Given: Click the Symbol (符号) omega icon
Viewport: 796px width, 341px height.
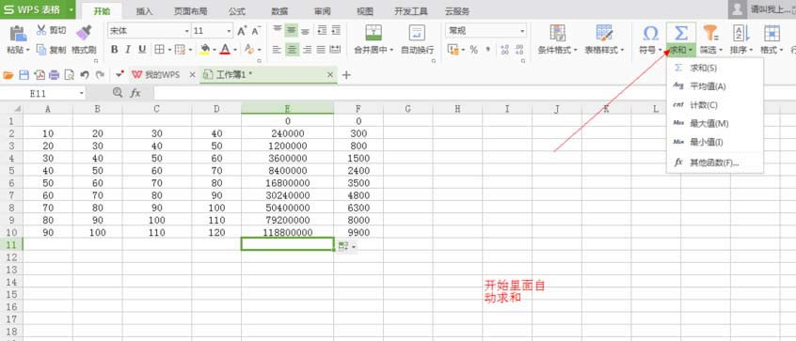Looking at the screenshot, I should click(x=650, y=33).
